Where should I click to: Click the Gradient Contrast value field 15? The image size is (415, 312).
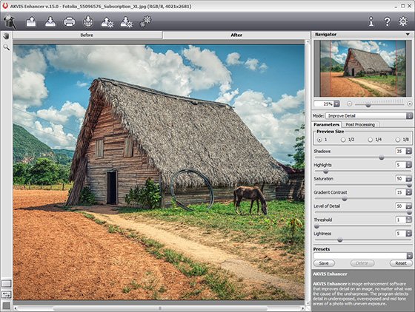click(401, 192)
